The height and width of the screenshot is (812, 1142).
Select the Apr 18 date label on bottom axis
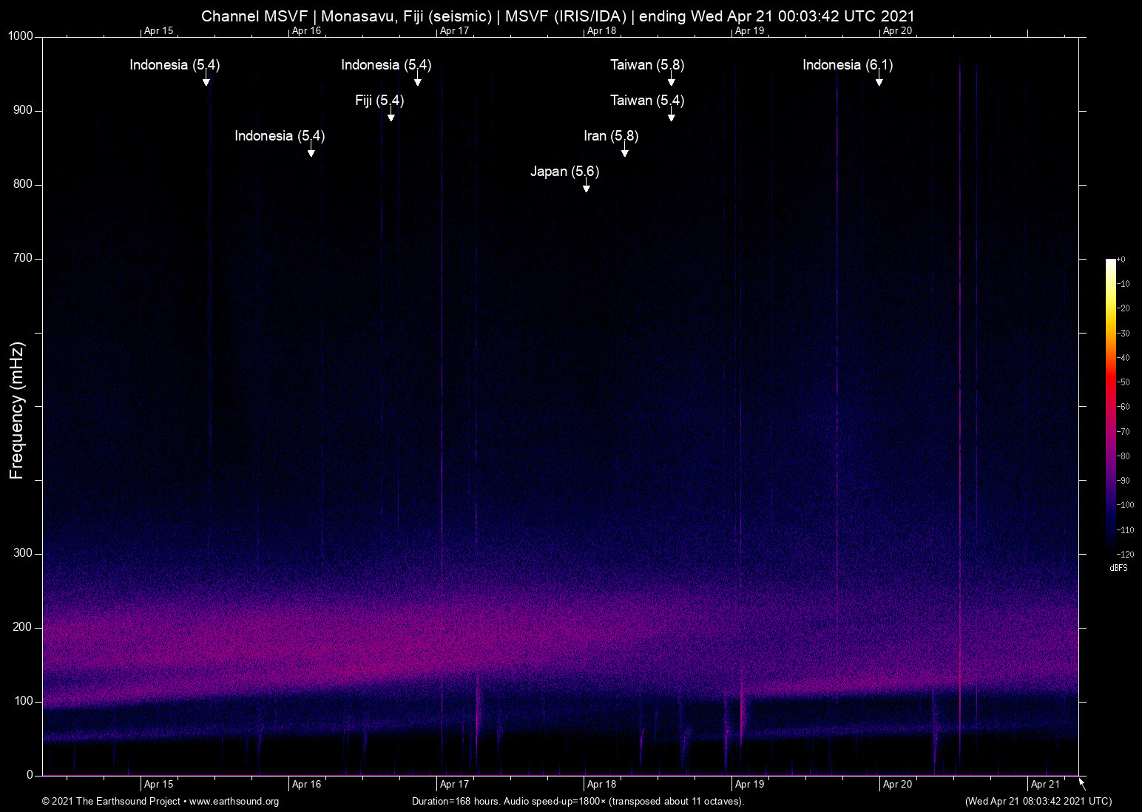pos(602,784)
